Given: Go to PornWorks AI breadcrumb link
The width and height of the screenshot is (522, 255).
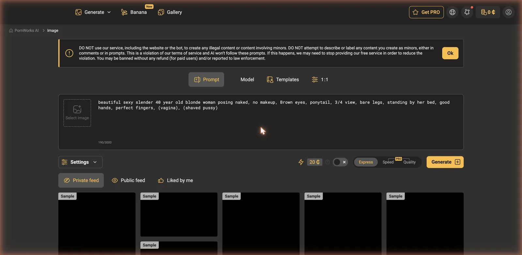Looking at the screenshot, I should pyautogui.click(x=26, y=31).
